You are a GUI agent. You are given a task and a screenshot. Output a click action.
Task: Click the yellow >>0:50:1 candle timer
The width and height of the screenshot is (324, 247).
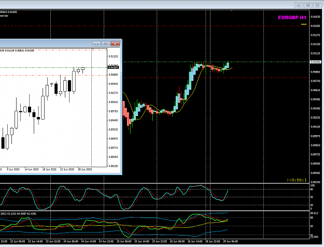click(x=297, y=180)
